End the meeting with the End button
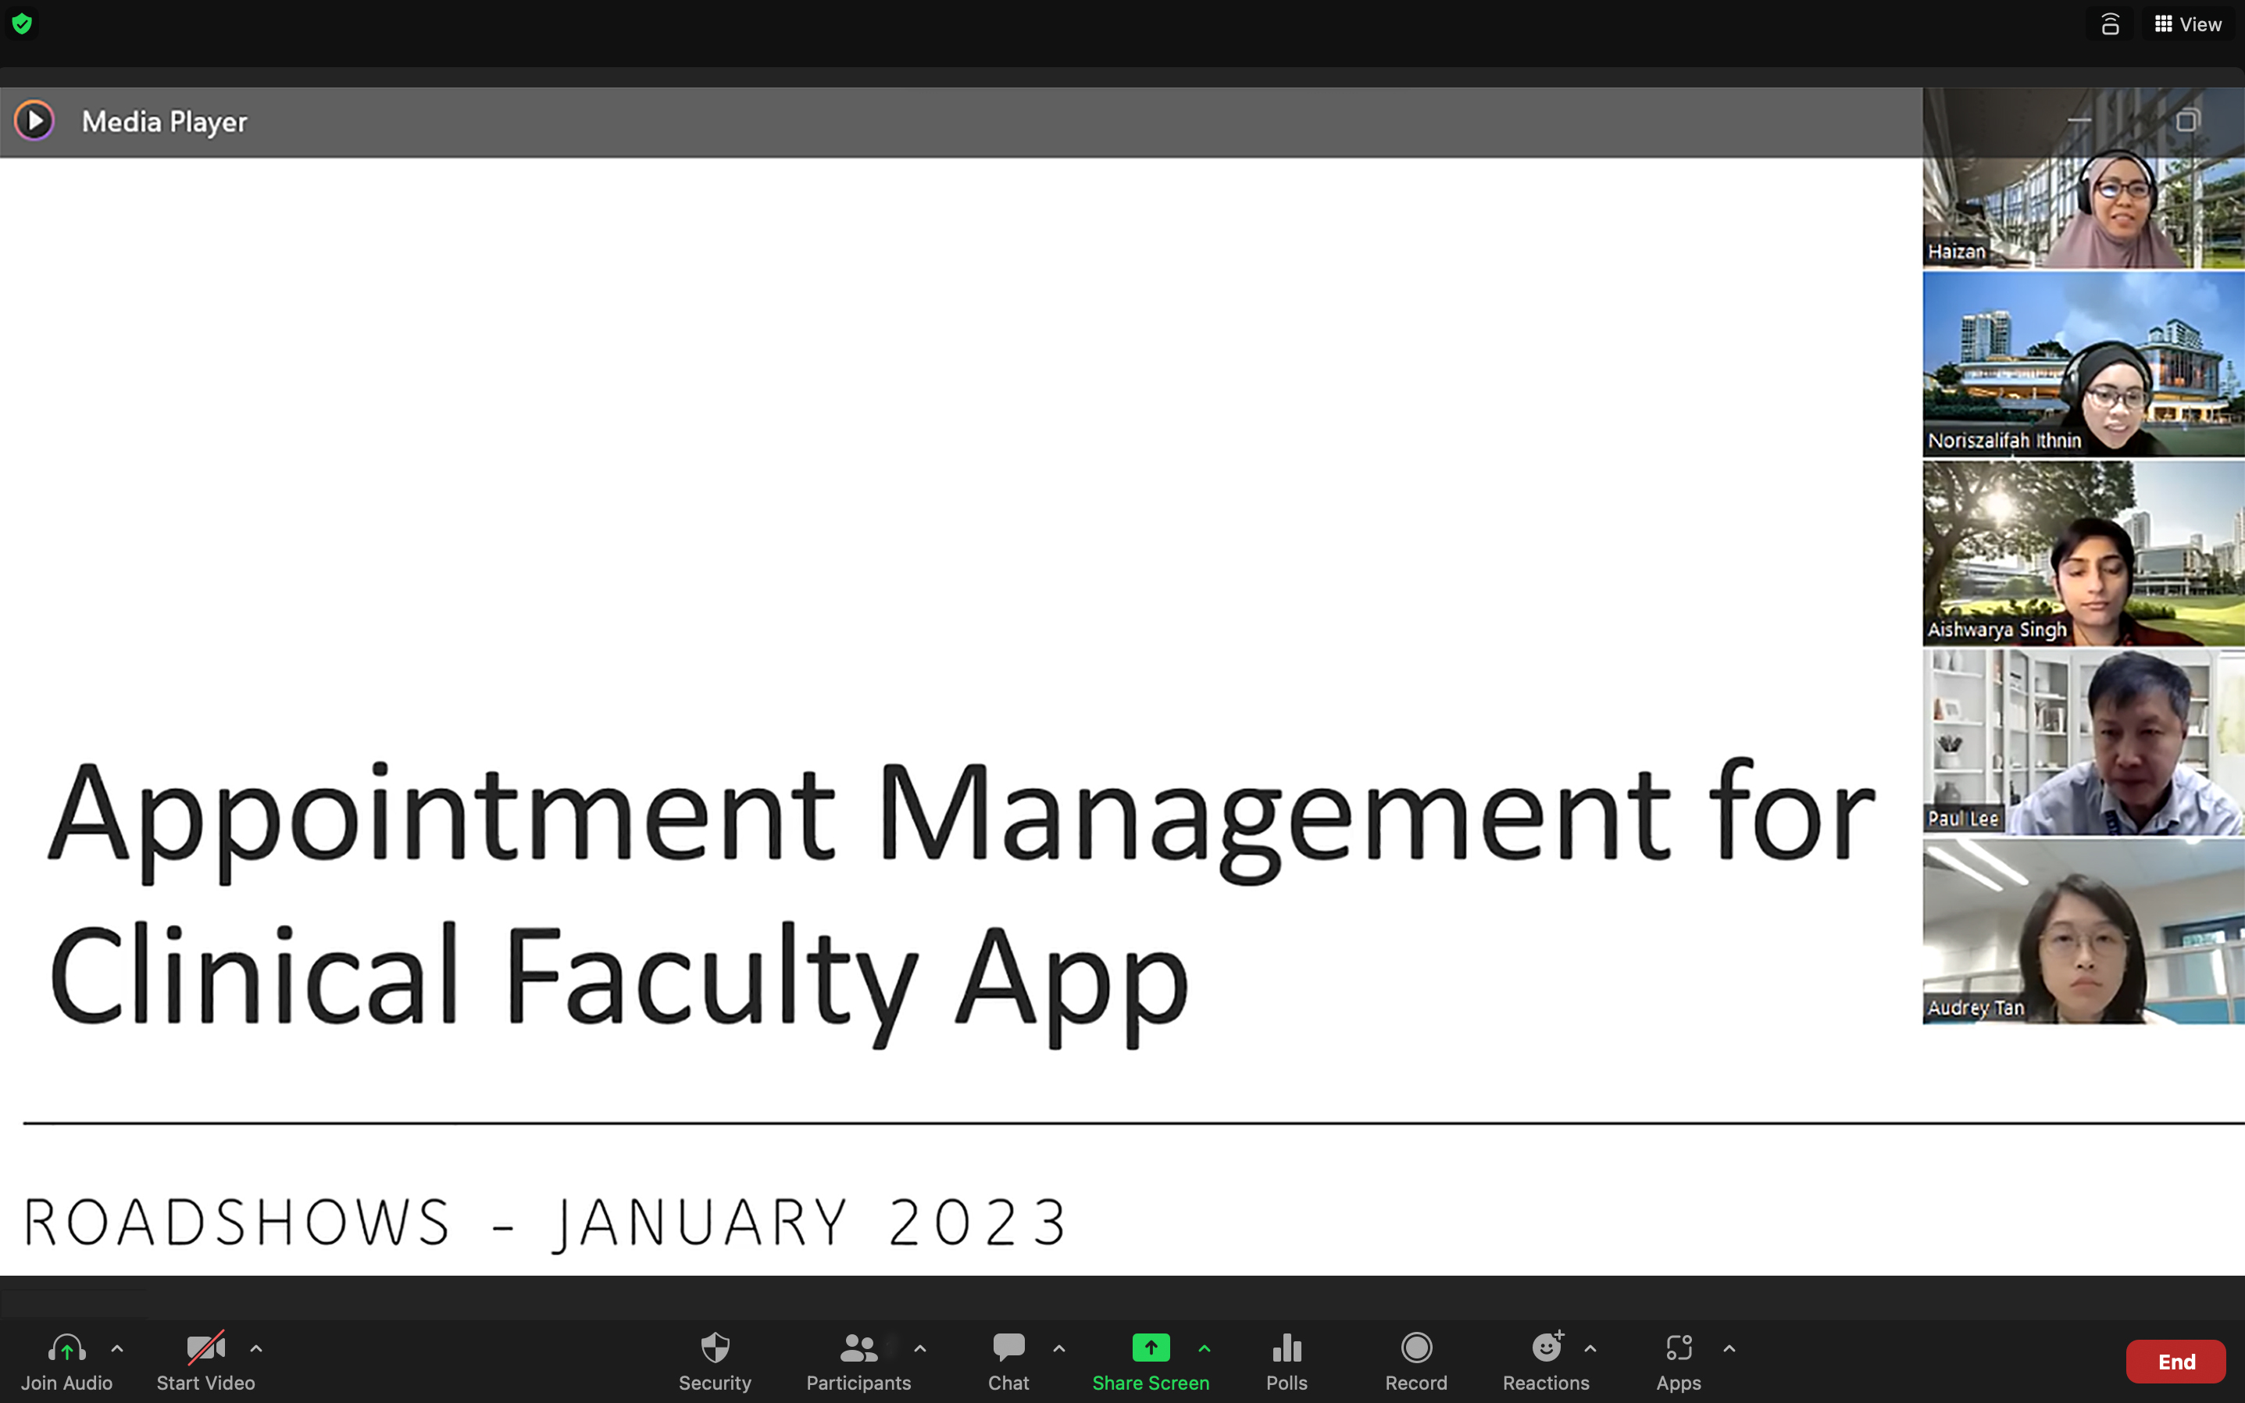The image size is (2245, 1403). point(2176,1362)
